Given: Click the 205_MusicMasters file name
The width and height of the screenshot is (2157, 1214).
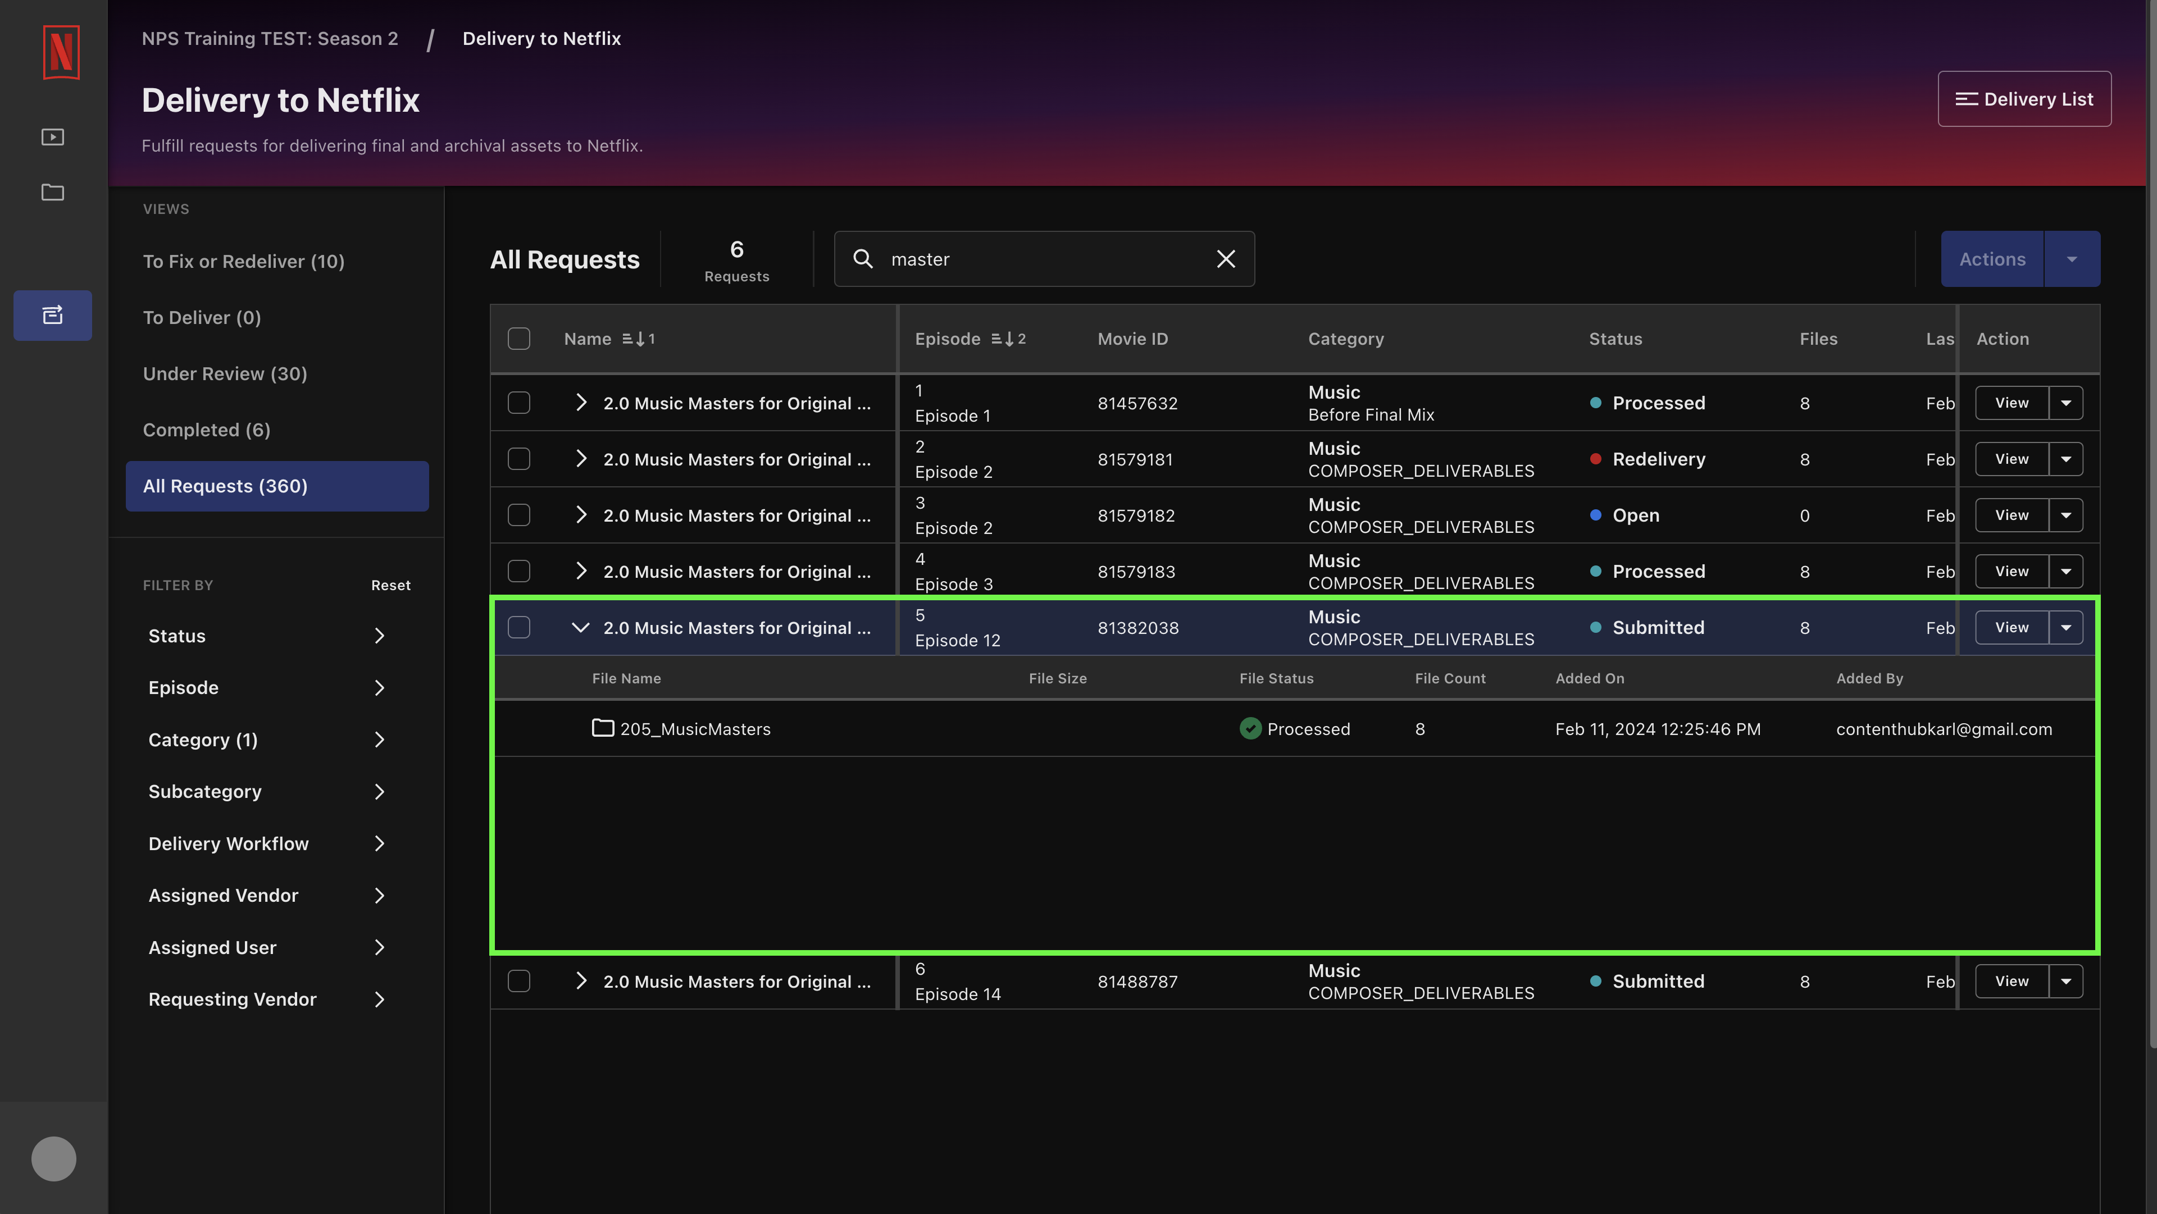Looking at the screenshot, I should (695, 728).
